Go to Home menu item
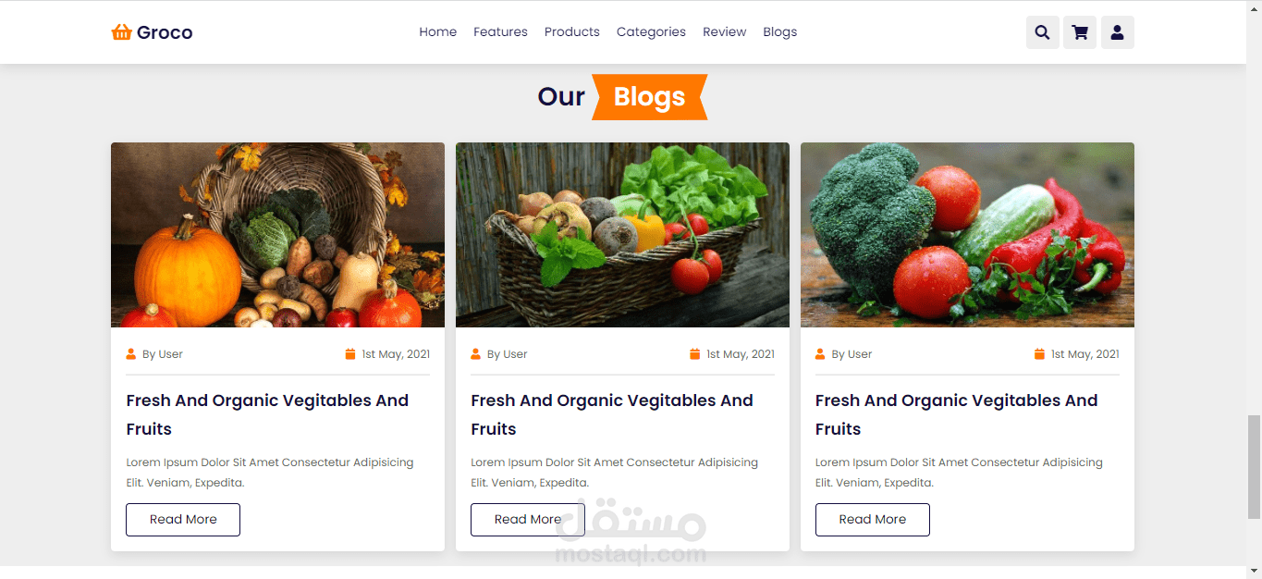The image size is (1262, 579). tap(437, 31)
